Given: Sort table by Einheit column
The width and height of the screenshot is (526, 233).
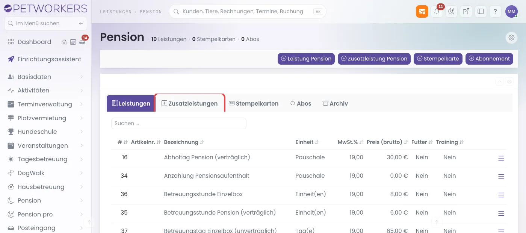Looking at the screenshot, I should (307, 142).
